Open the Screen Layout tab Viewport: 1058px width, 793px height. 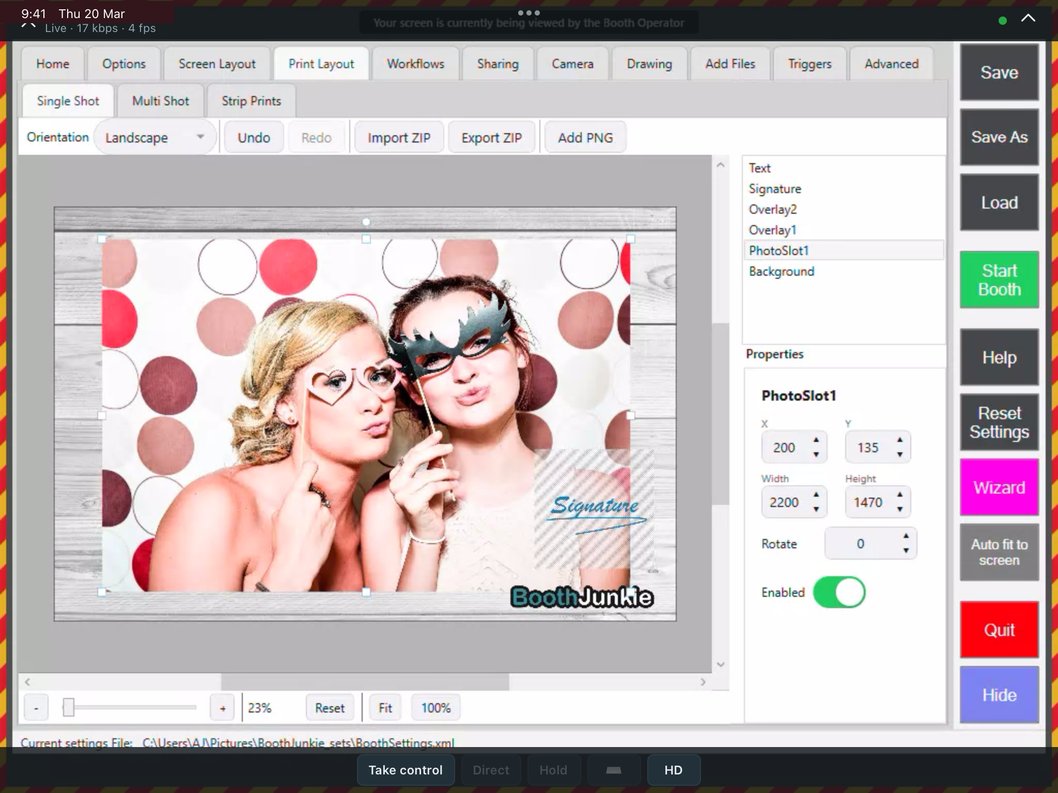(x=217, y=64)
